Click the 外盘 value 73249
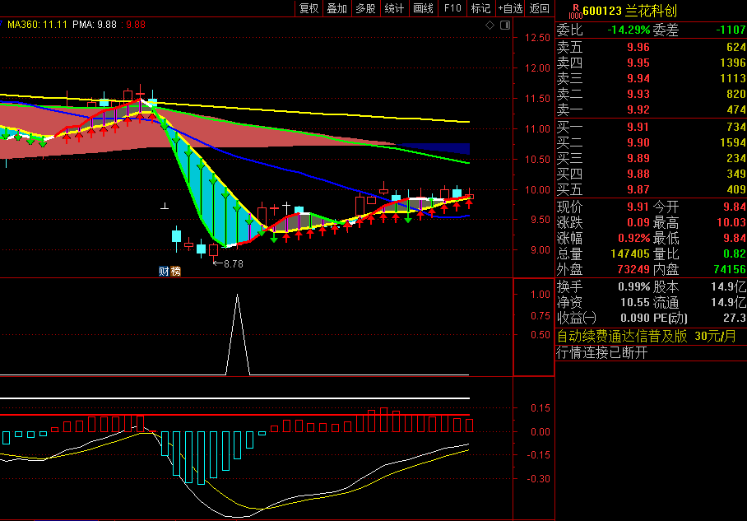The height and width of the screenshot is (521, 747). point(633,269)
